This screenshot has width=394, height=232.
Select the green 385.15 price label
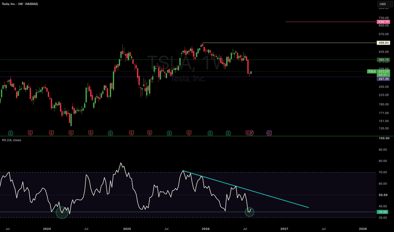click(383, 60)
